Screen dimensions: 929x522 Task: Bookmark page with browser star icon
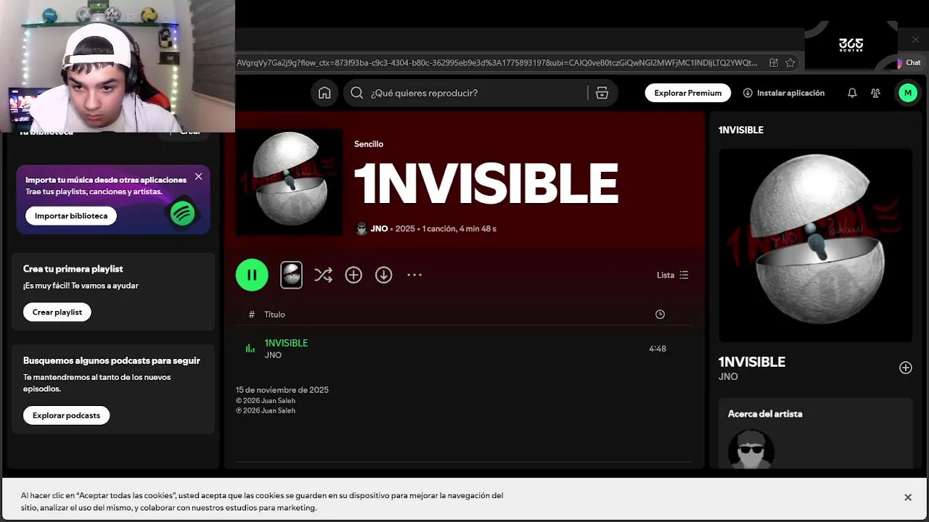(790, 62)
